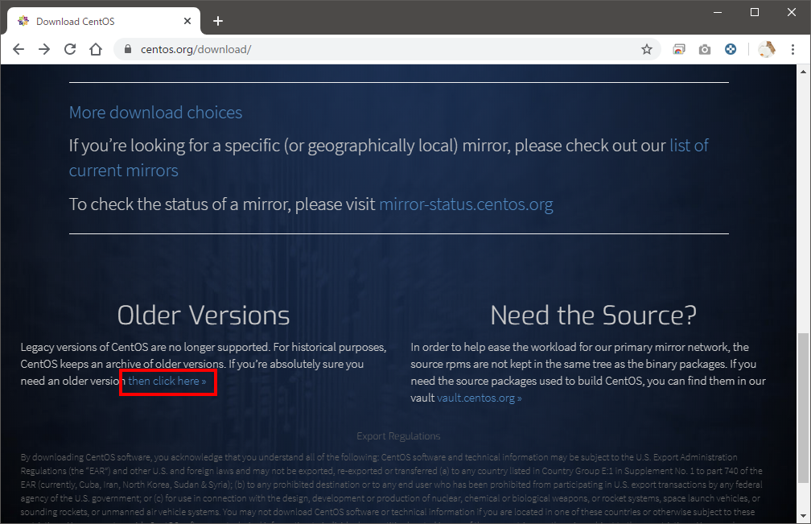The width and height of the screenshot is (811, 524).
Task: Click the 'Export Regulations' heading text
Action: point(398,436)
